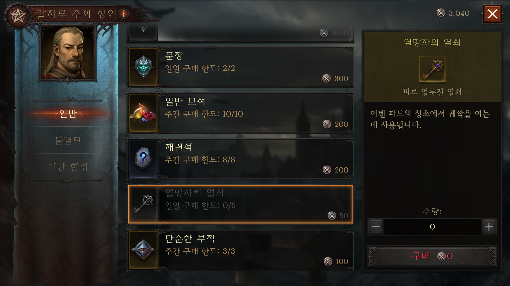Select the 일반 보석 gems icon
This screenshot has height=286, width=510.
pyautogui.click(x=143, y=113)
